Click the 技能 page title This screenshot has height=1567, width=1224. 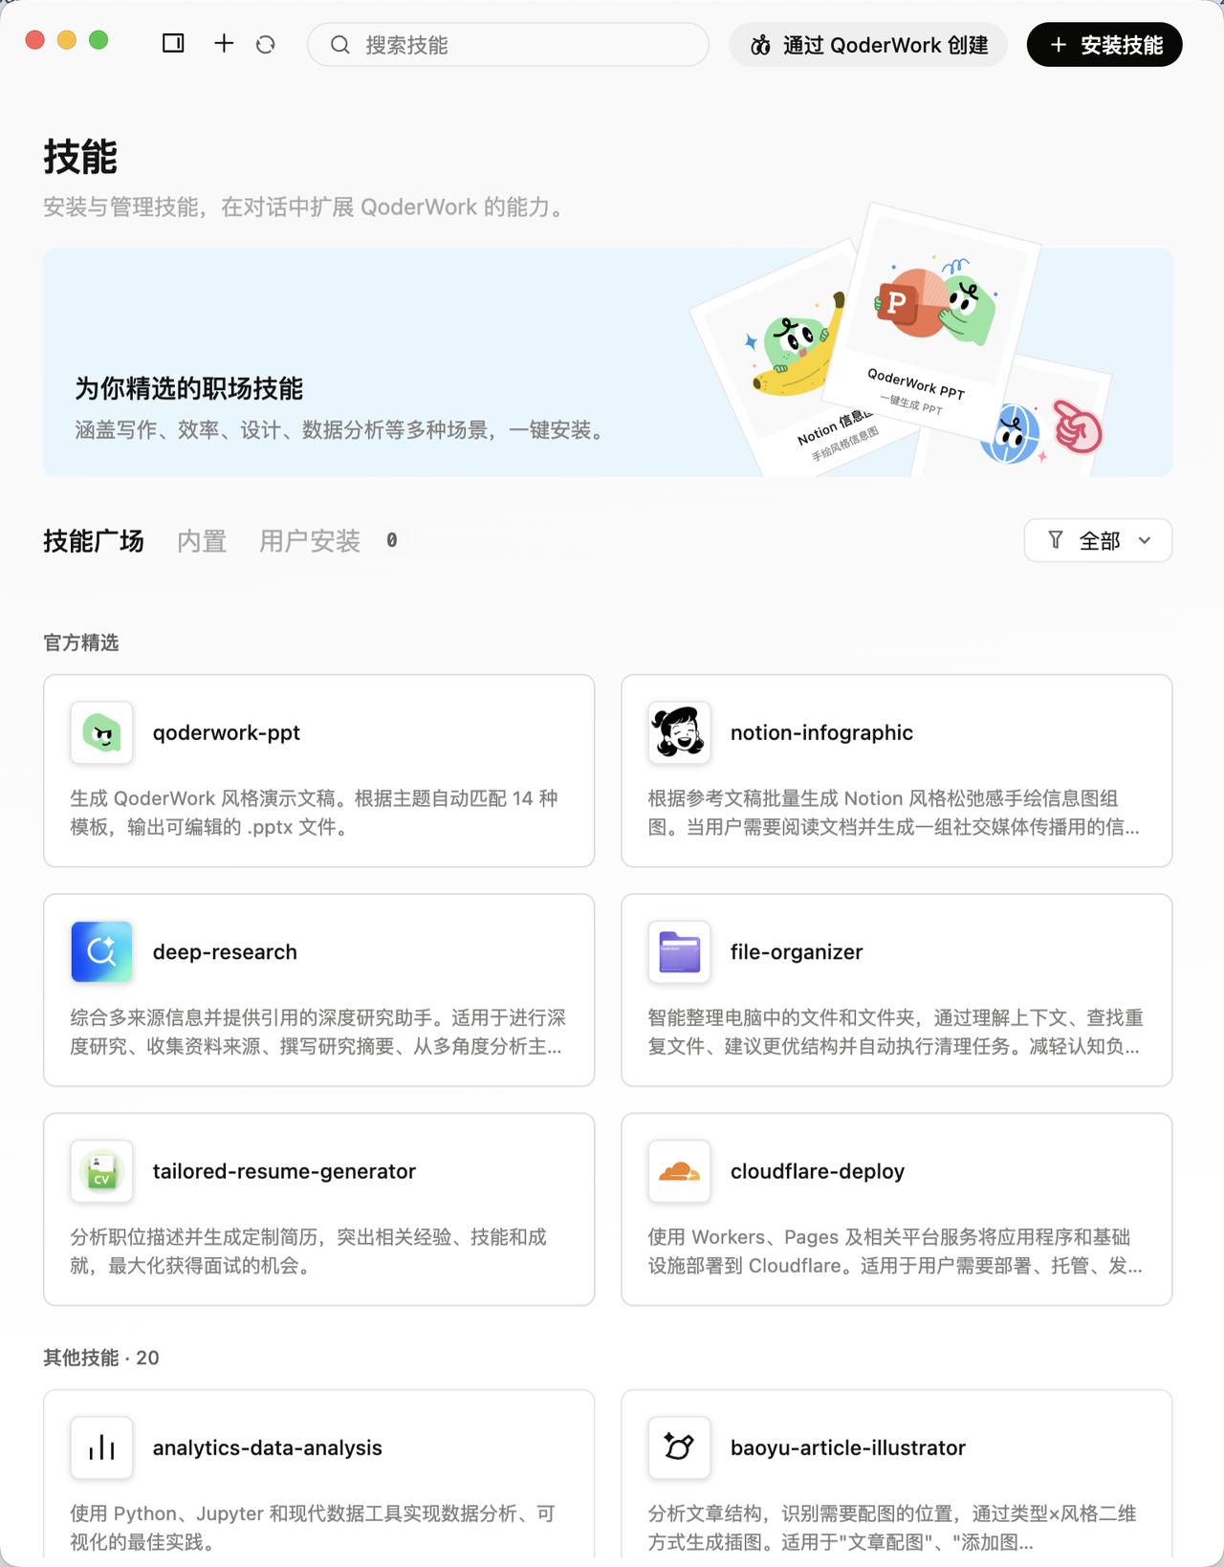[x=80, y=157]
